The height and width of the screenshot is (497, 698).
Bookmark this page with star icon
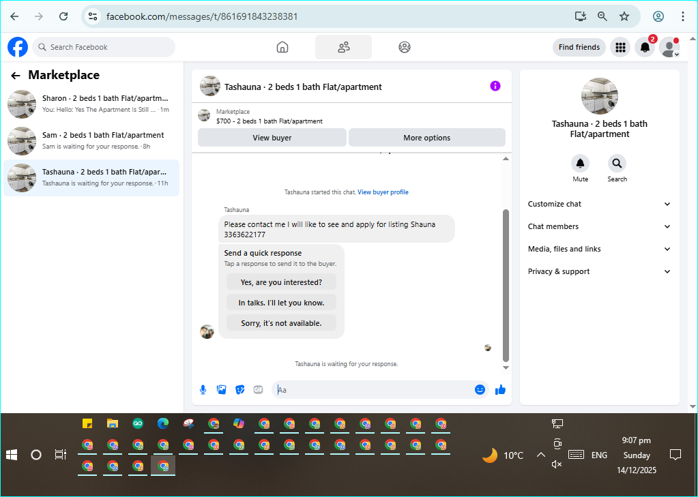point(624,16)
